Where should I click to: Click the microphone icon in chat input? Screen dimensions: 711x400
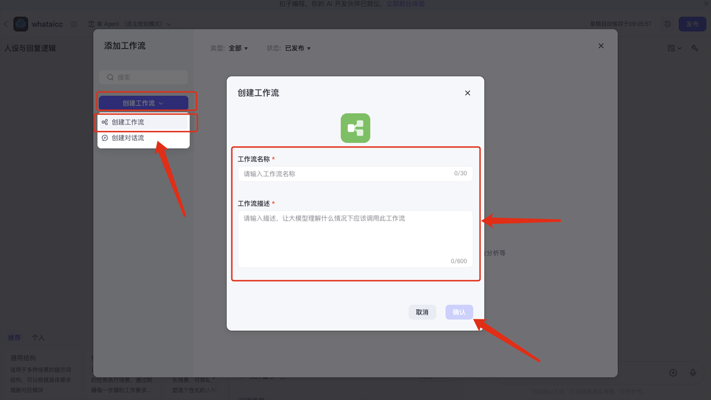click(693, 373)
